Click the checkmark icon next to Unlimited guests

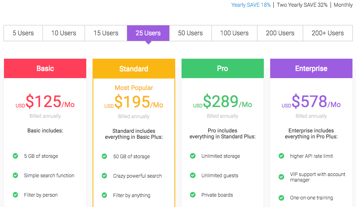coord(193,175)
